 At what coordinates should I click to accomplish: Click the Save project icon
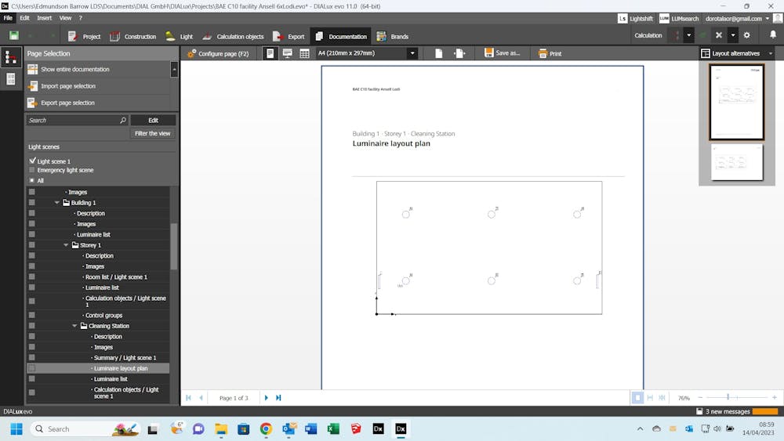pyautogui.click(x=14, y=36)
